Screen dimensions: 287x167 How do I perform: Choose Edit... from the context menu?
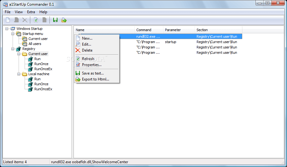click(97, 44)
